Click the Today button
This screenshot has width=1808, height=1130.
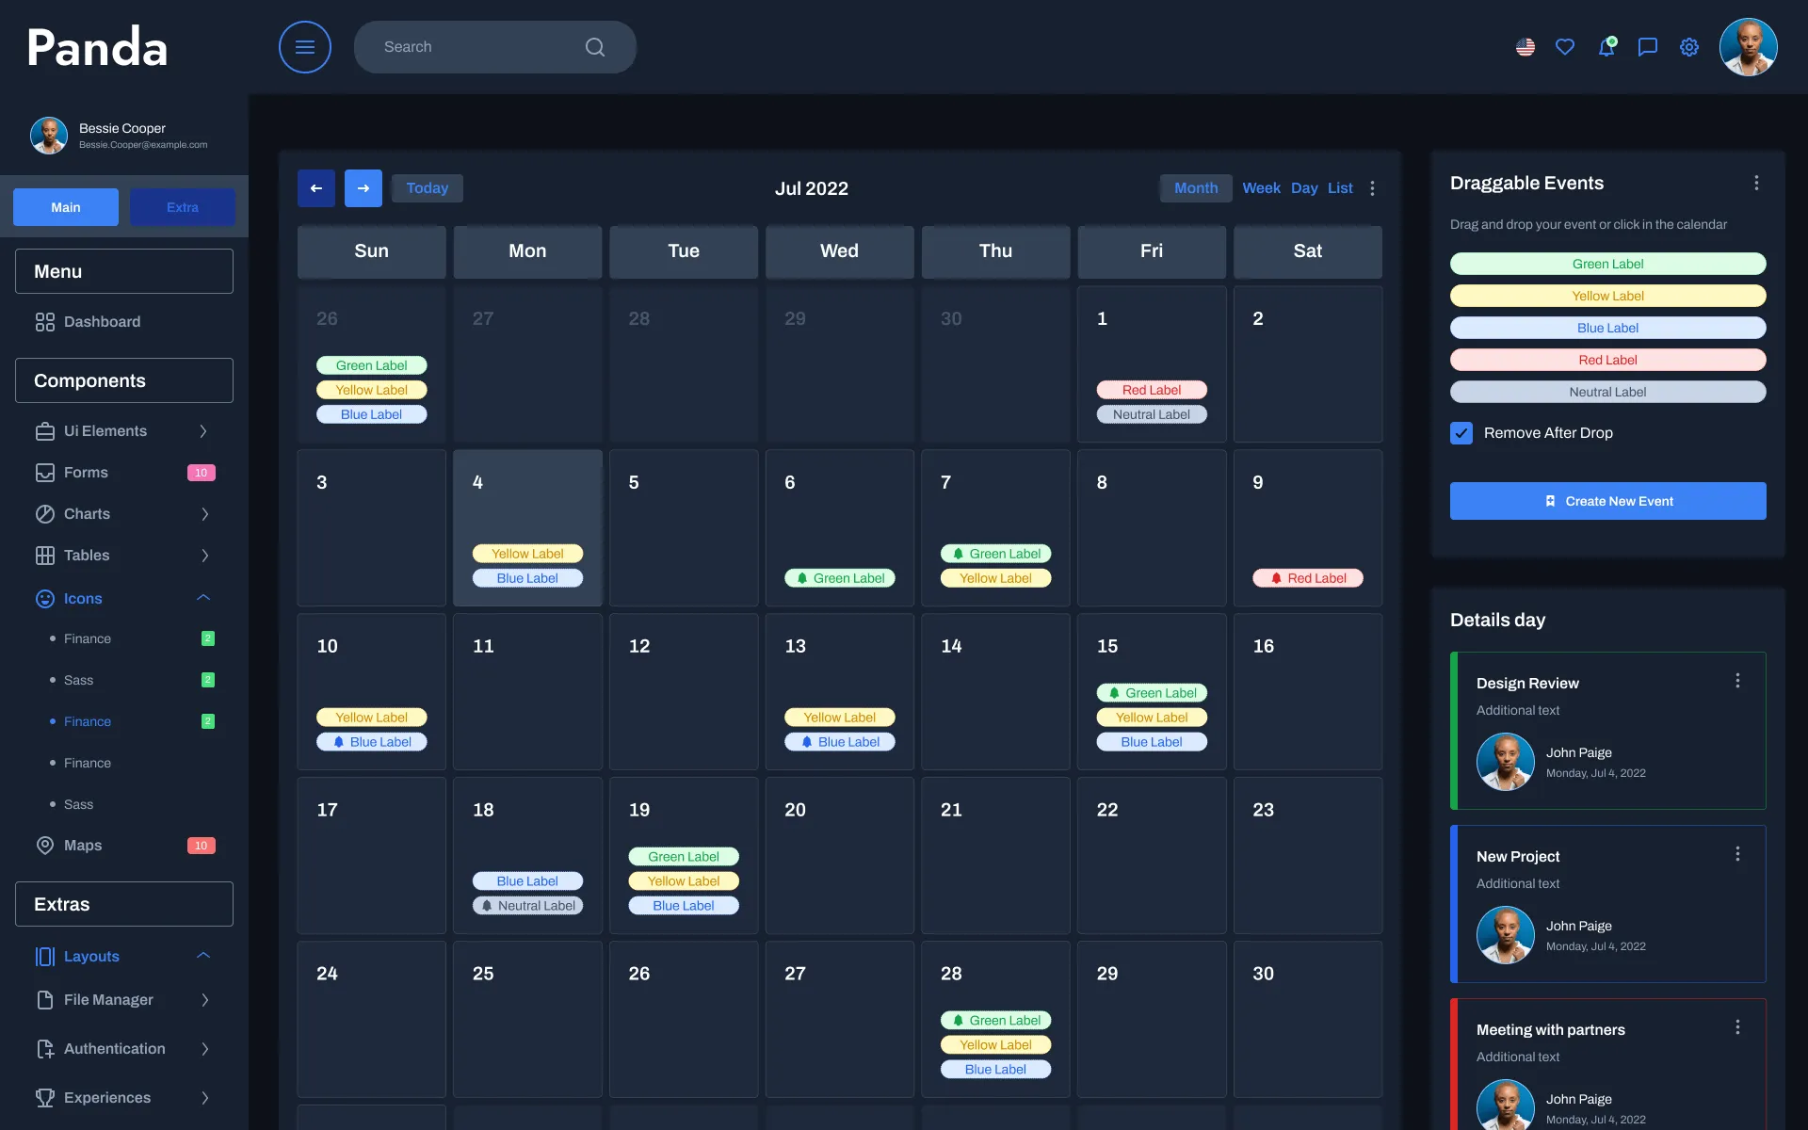click(x=427, y=187)
